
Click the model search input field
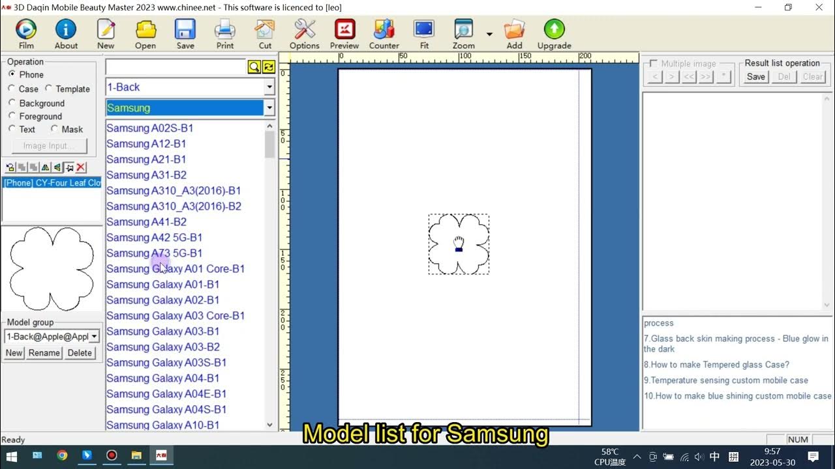(175, 67)
